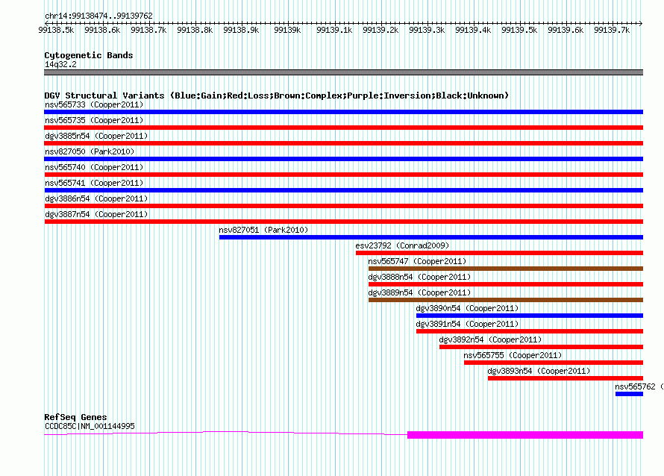Click the Cytogenetic Bands track title
This screenshot has width=664, height=476.
coord(89,55)
